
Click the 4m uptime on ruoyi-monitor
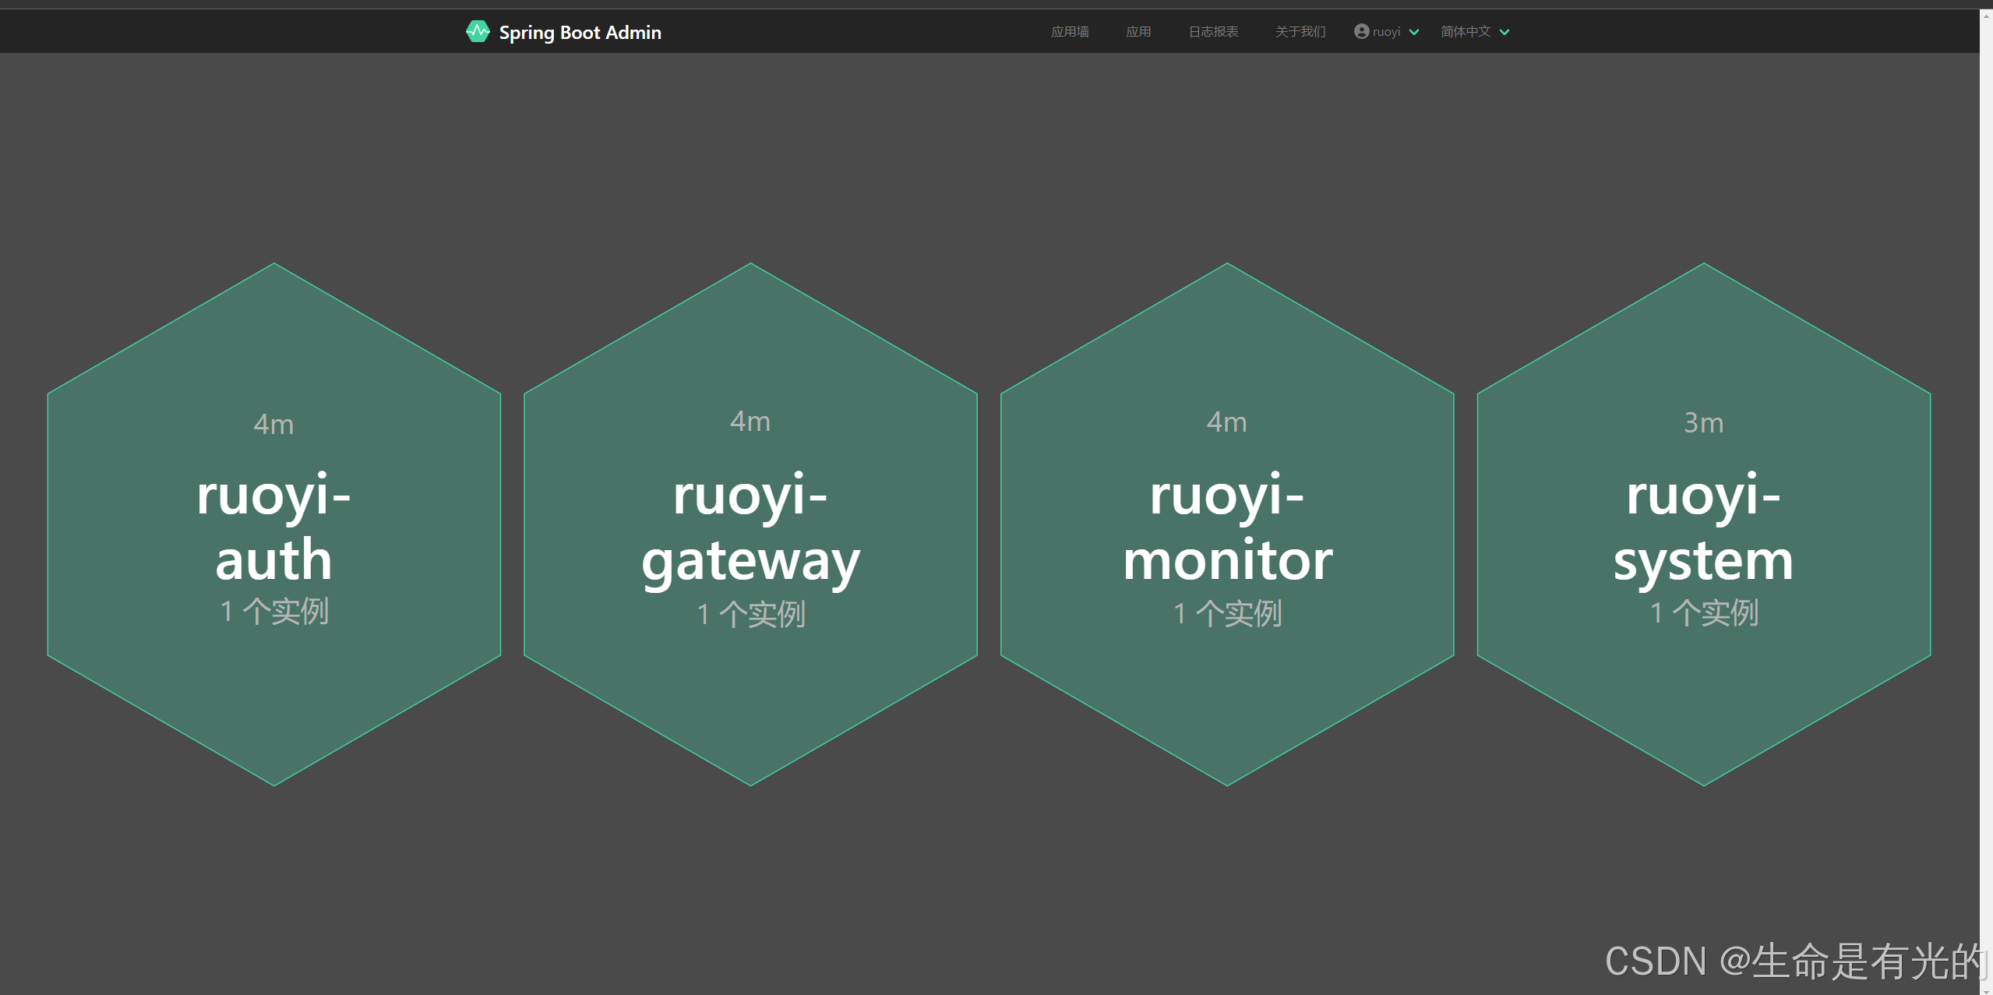(x=1227, y=422)
